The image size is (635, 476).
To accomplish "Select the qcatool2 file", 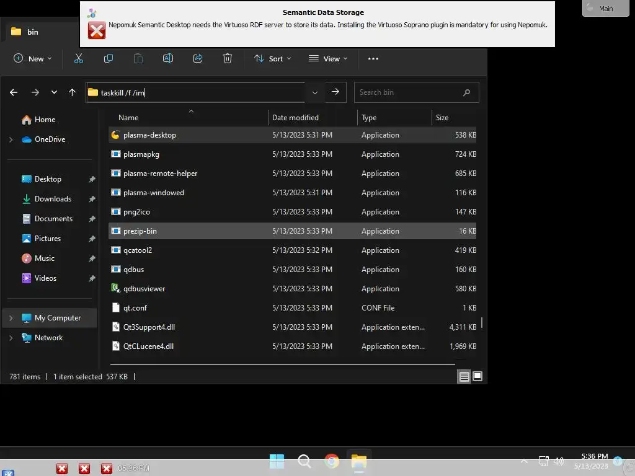I will 293,250.
